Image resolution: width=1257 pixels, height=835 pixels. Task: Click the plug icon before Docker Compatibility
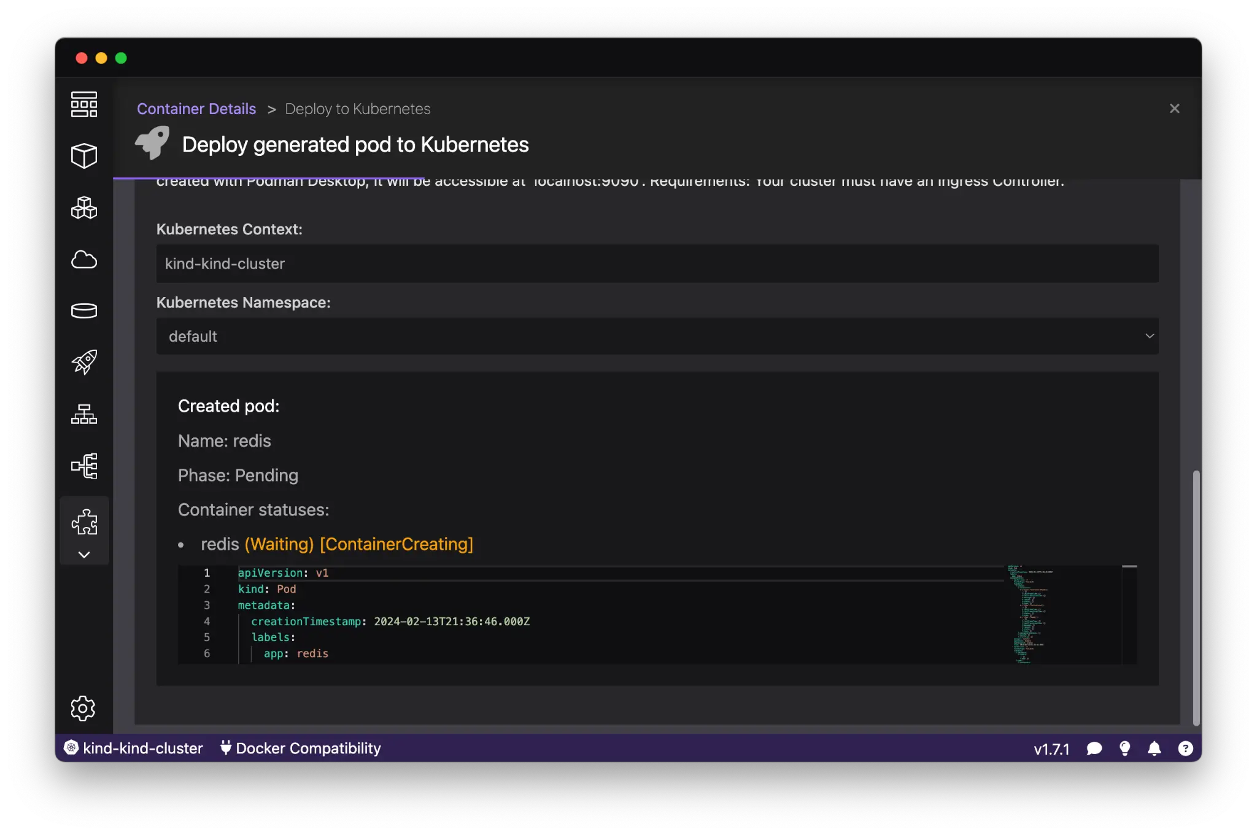226,748
